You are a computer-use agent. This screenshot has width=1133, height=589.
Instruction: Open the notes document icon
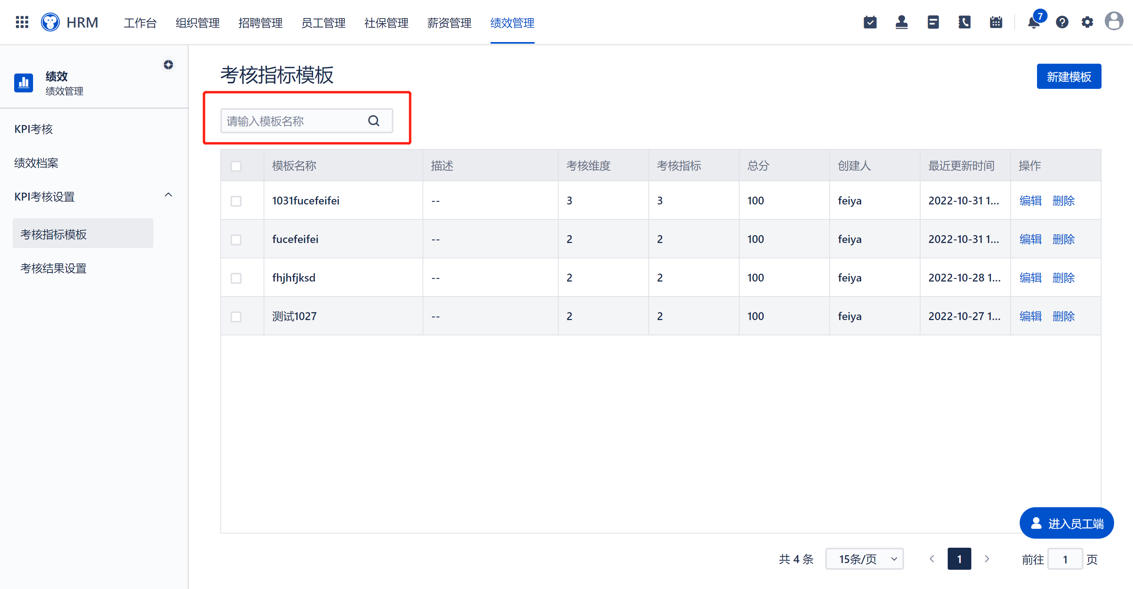tap(933, 22)
